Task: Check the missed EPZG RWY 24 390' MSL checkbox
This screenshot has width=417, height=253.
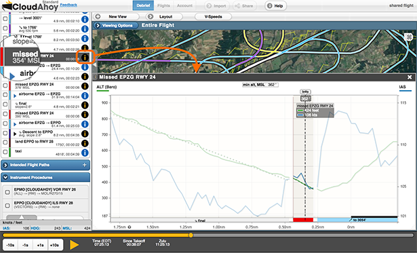Action: point(5,114)
